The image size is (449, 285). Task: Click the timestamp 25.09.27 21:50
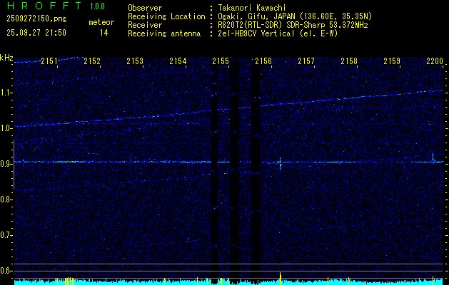[36, 33]
